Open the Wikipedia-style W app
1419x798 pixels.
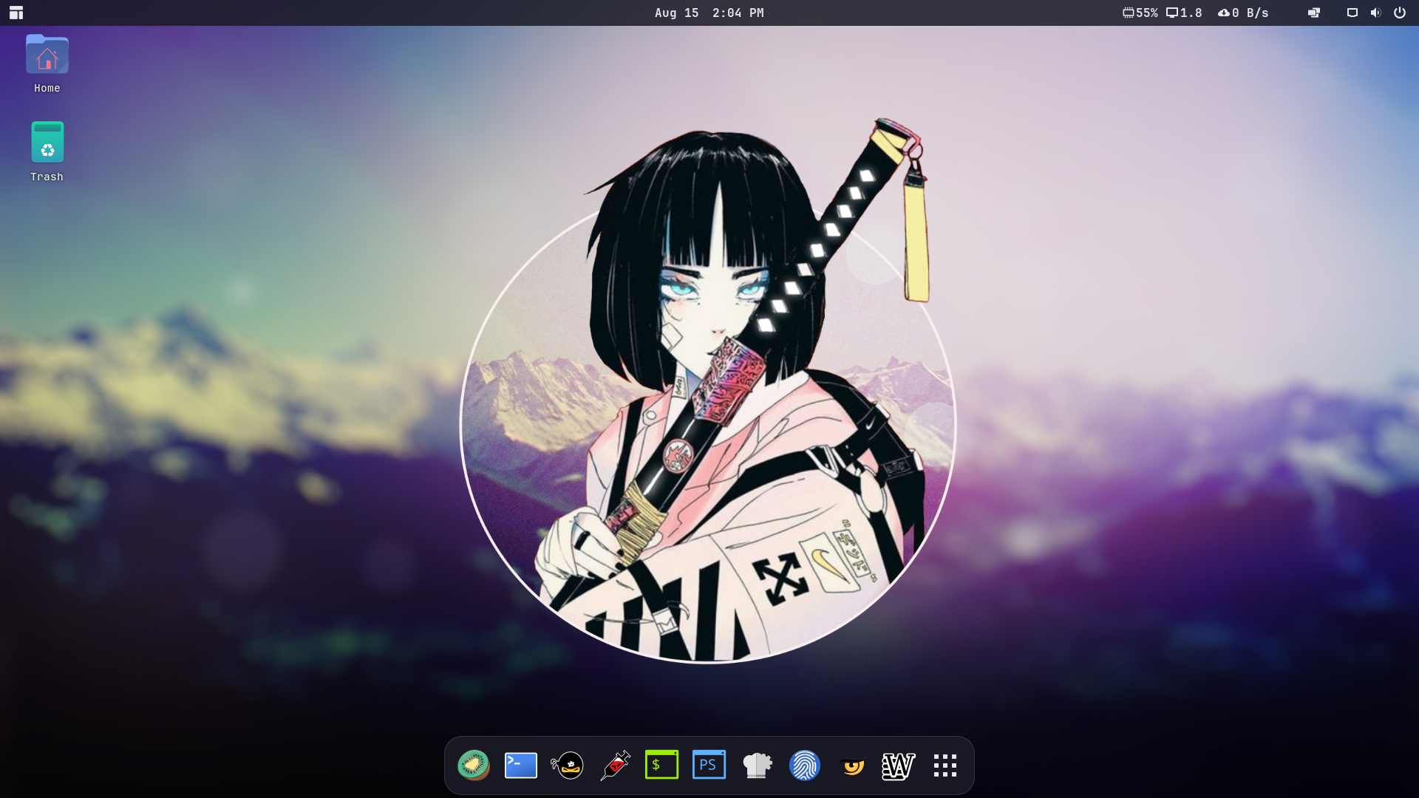898,765
